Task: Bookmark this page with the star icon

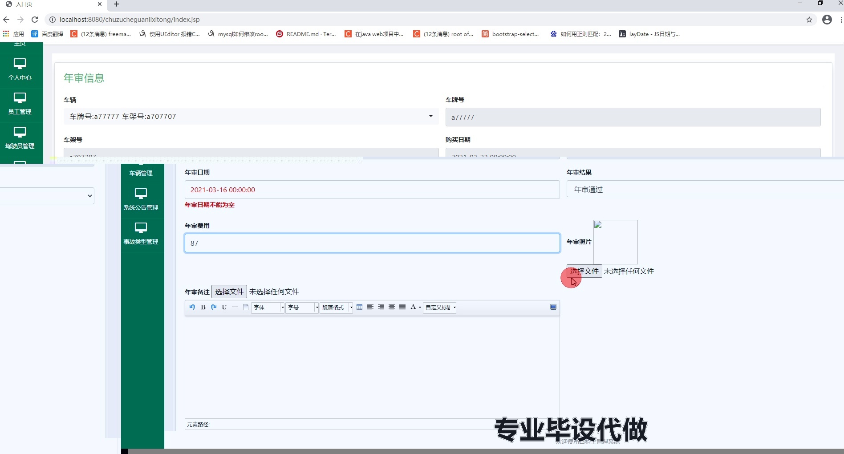Action: pos(809,20)
